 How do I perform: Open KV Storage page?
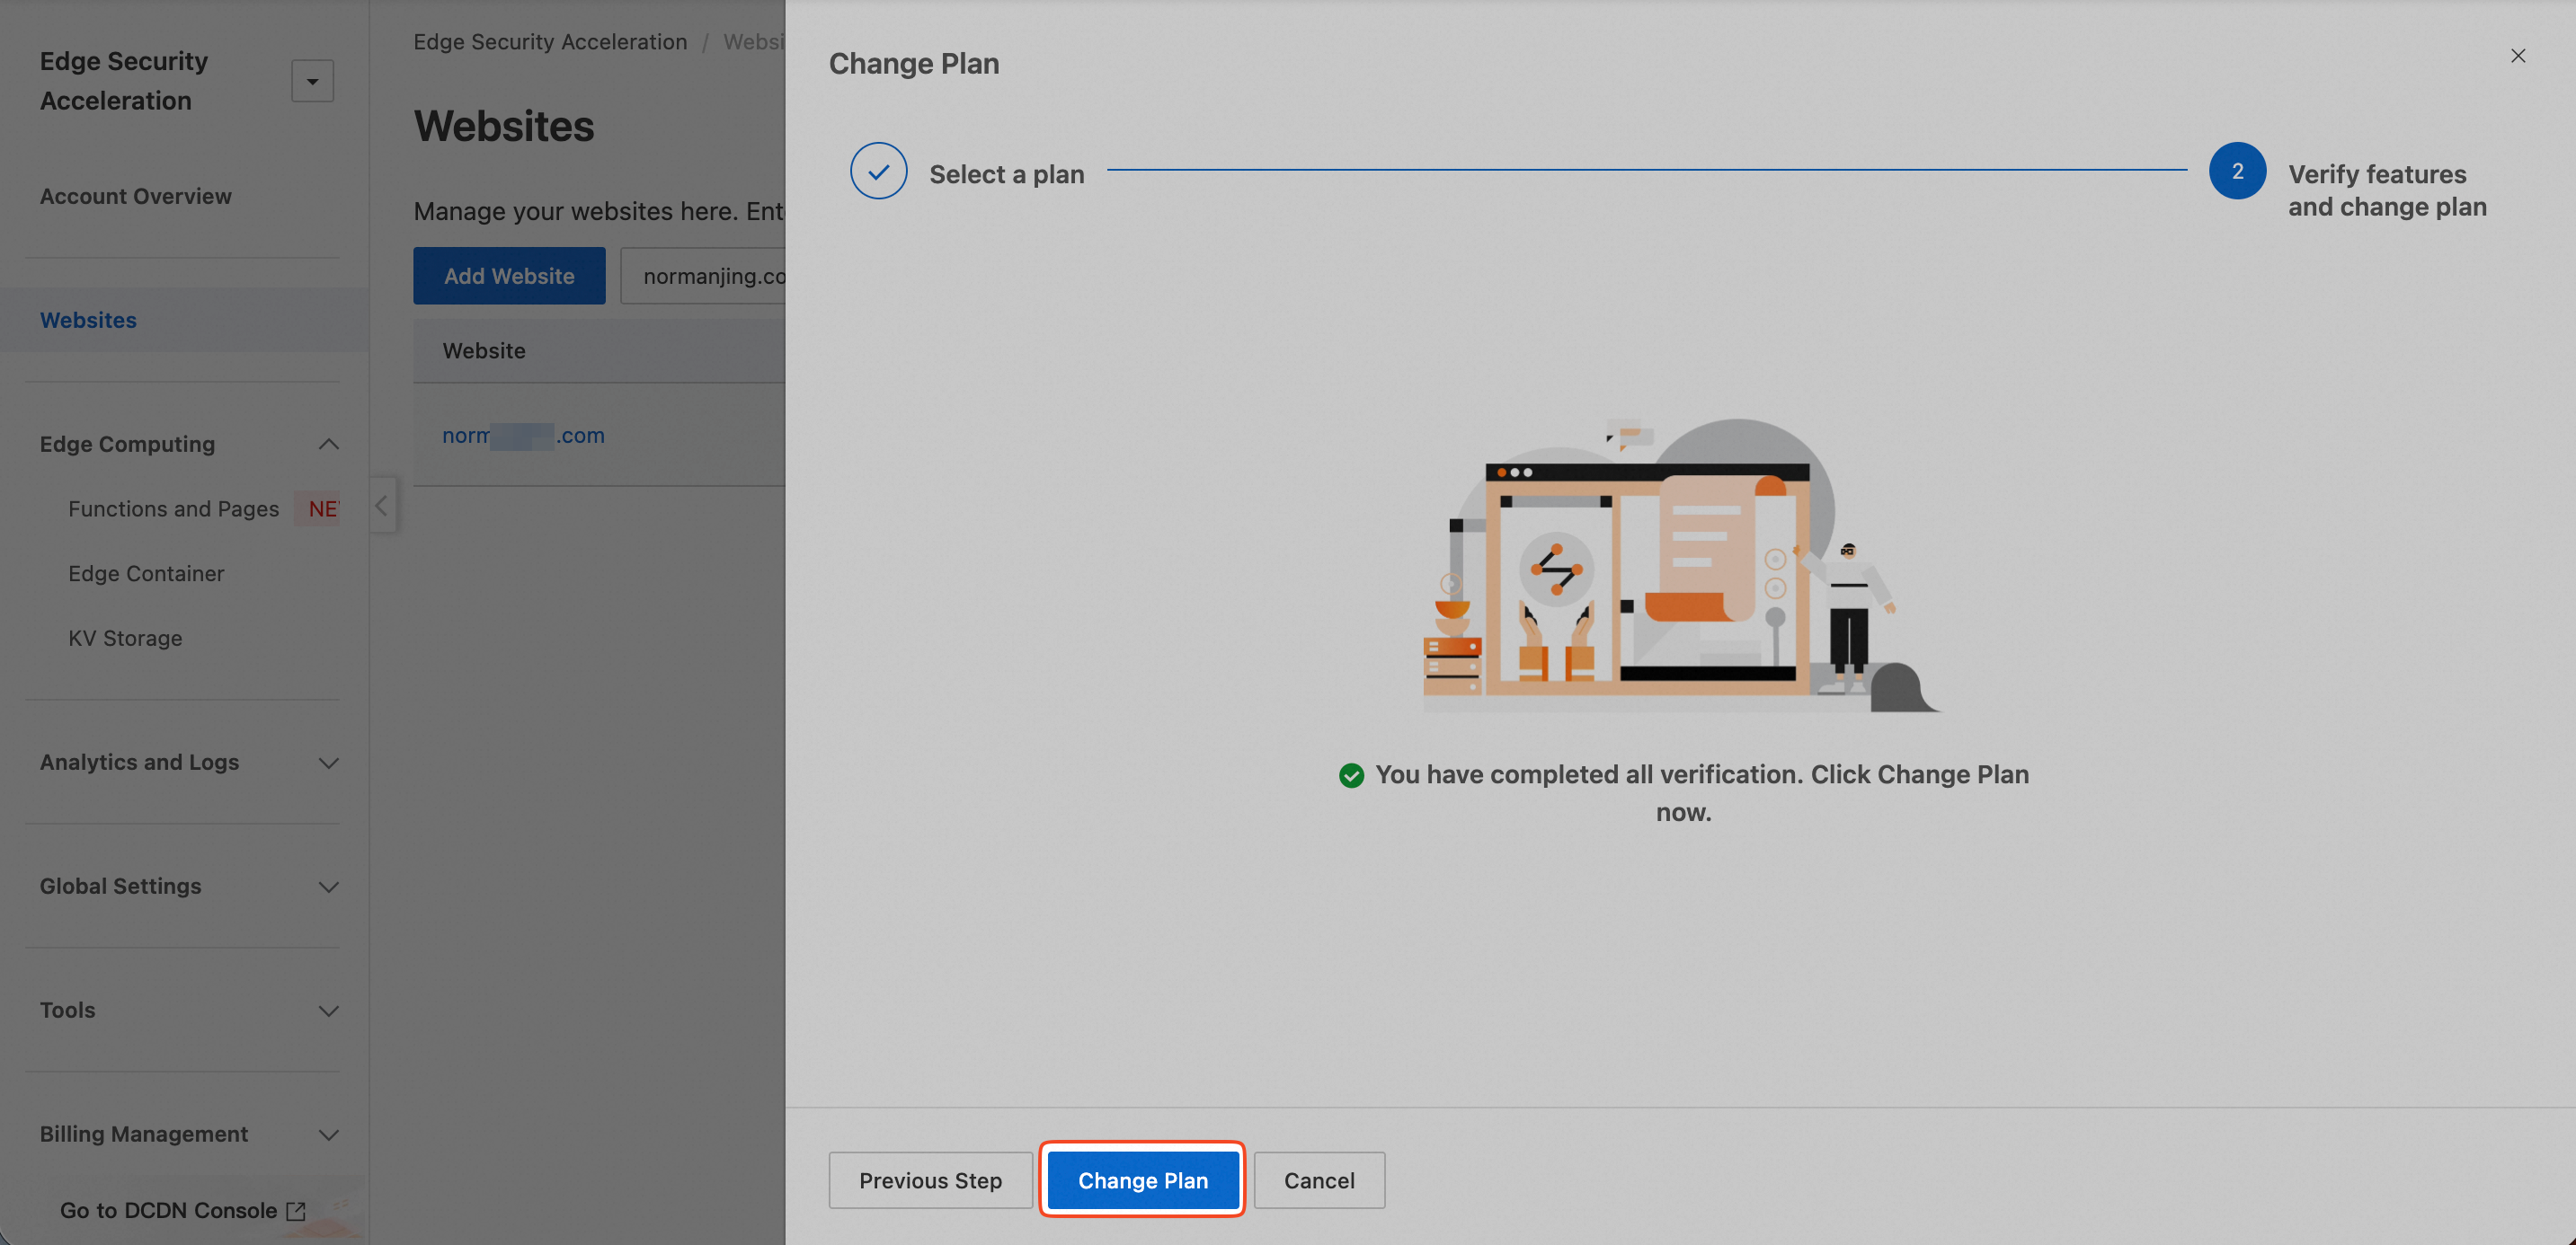tap(125, 638)
